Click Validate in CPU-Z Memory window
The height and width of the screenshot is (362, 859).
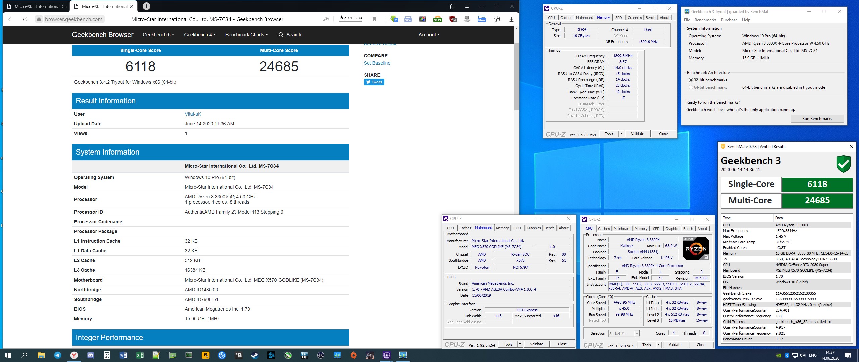(638, 134)
